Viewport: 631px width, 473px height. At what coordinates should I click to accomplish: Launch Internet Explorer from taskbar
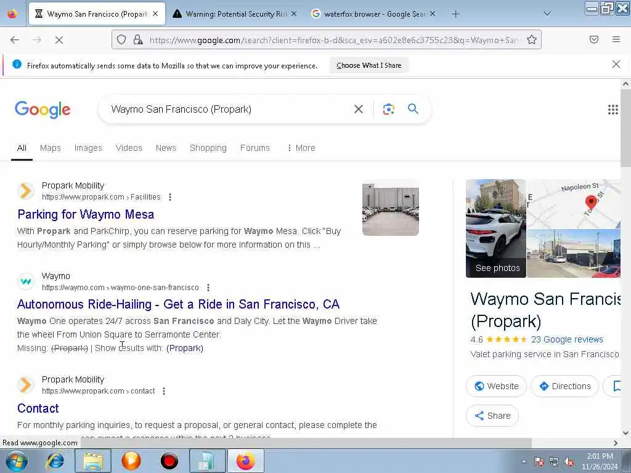point(55,461)
